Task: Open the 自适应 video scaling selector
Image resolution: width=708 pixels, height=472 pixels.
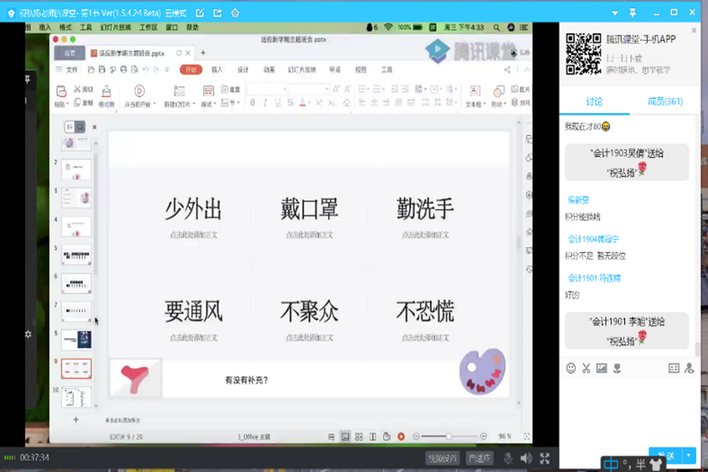Action: [479, 458]
